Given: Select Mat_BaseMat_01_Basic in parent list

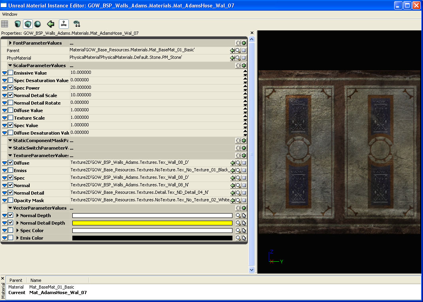Looking at the screenshot, I should tap(51, 287).
